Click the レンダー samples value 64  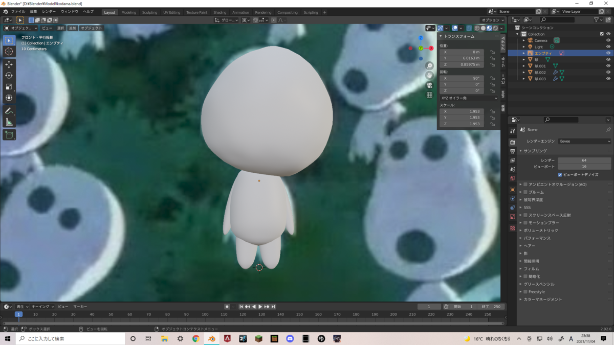(x=584, y=160)
